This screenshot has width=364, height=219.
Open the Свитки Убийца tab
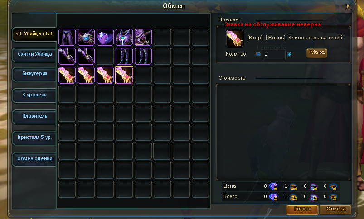pos(34,54)
